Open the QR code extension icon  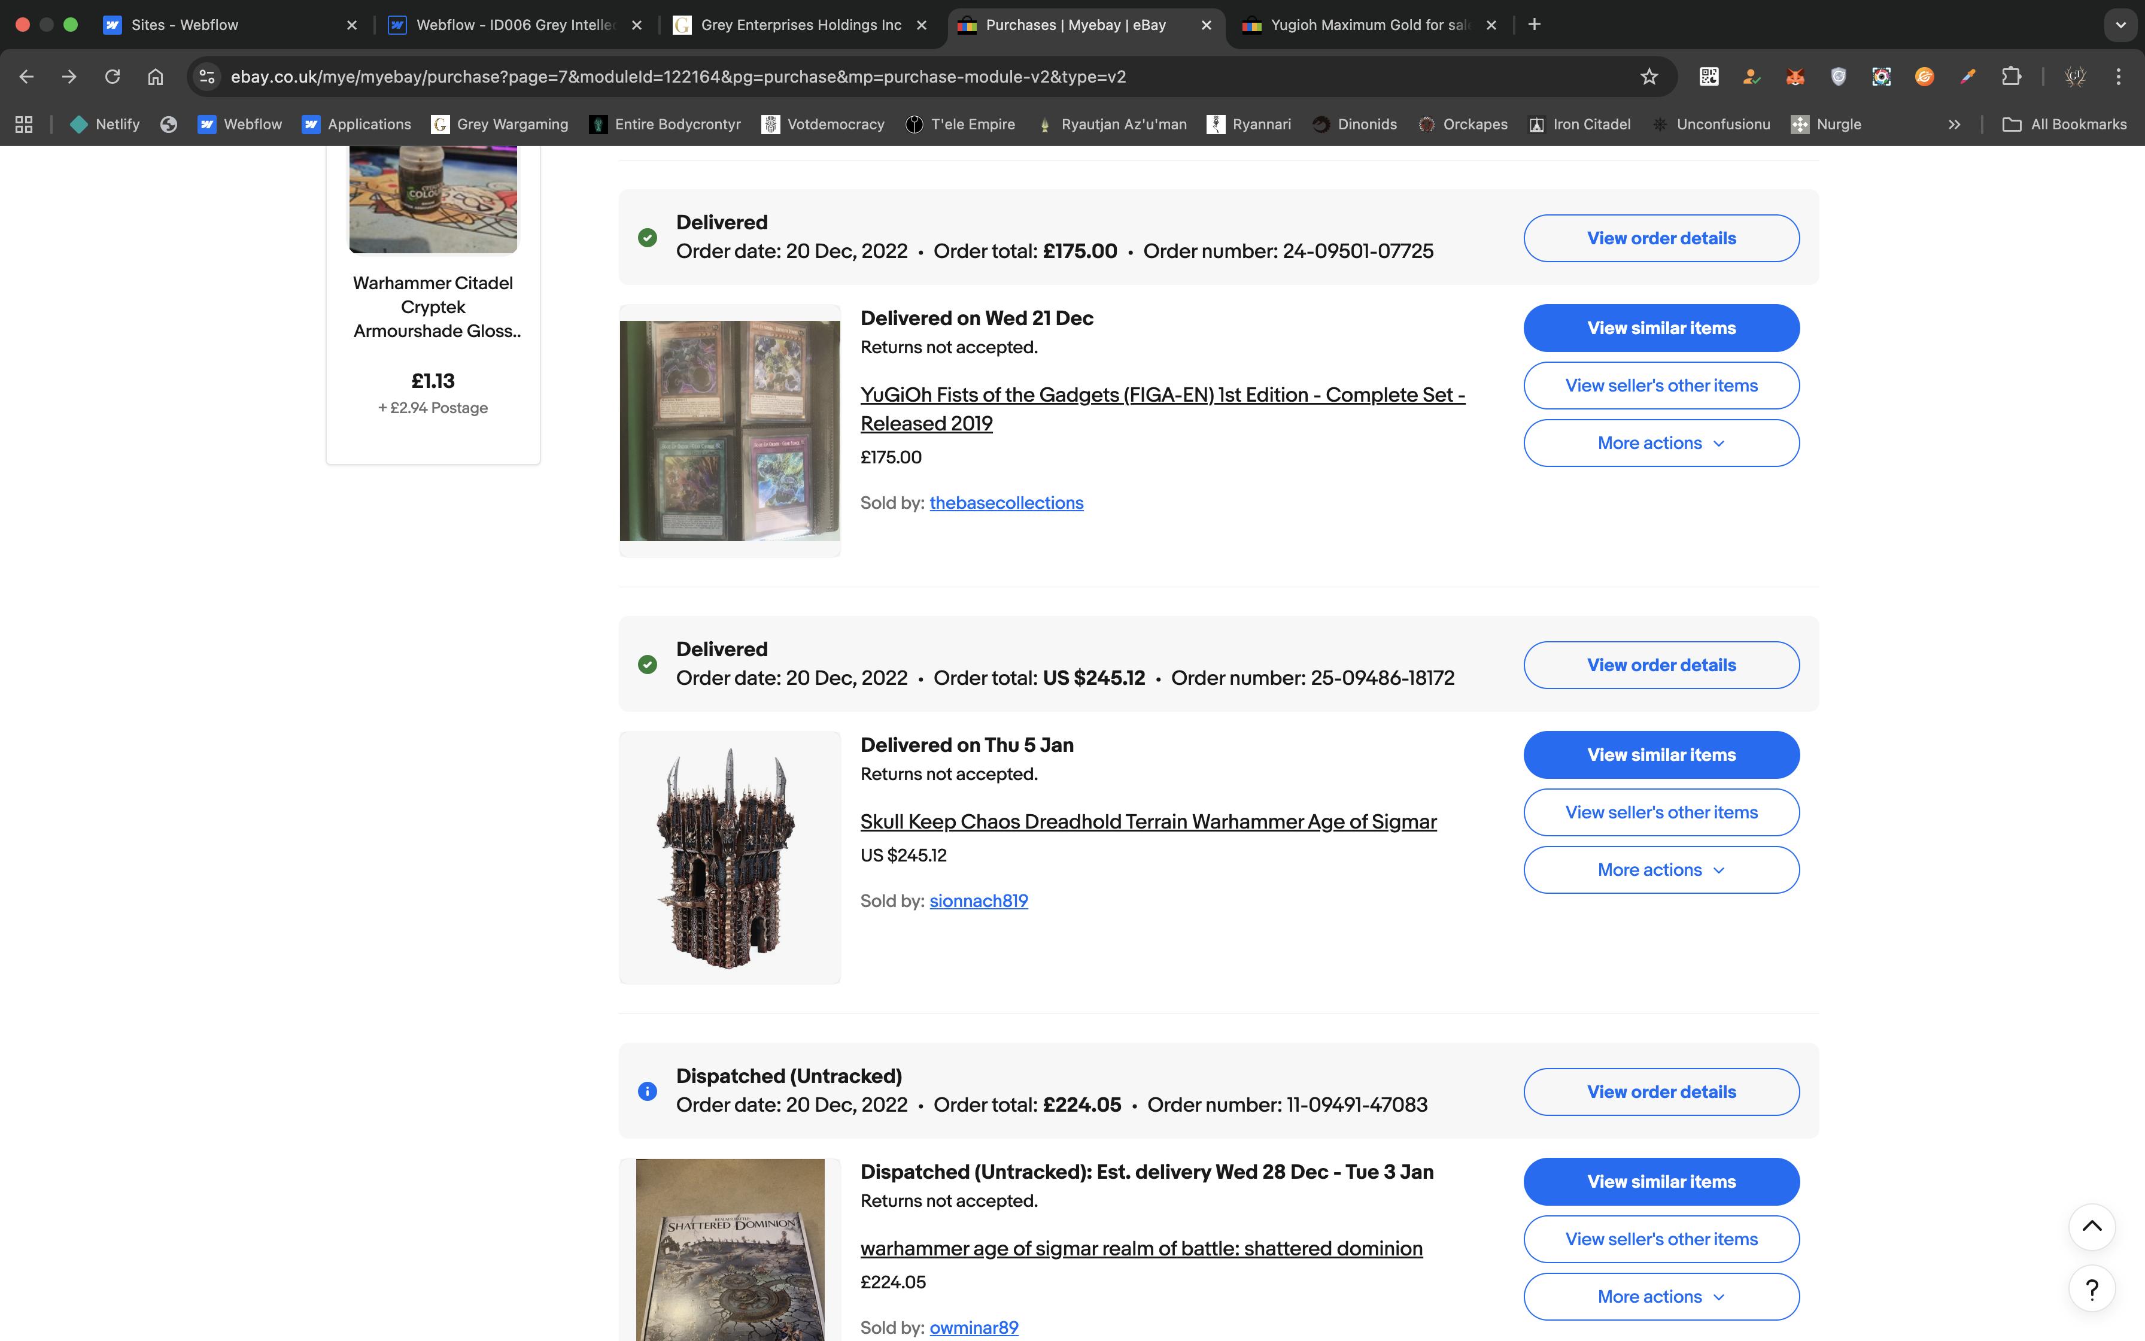[1708, 77]
